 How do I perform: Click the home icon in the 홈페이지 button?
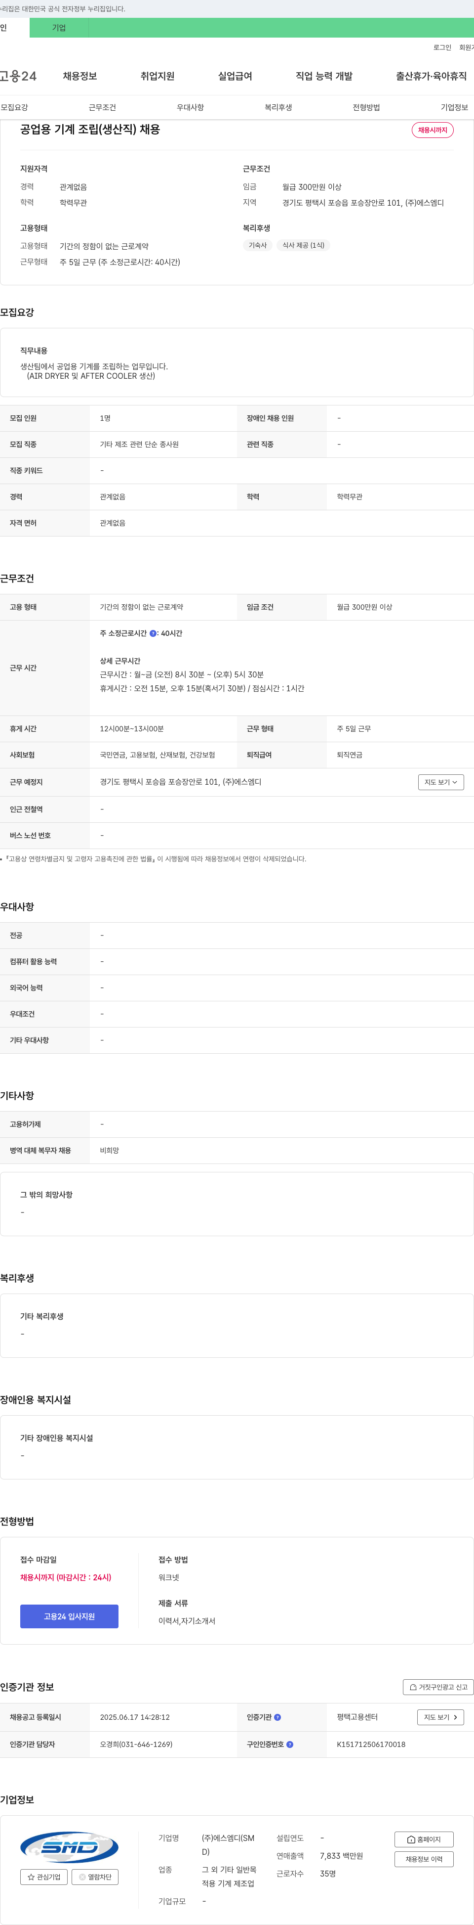[411, 1839]
